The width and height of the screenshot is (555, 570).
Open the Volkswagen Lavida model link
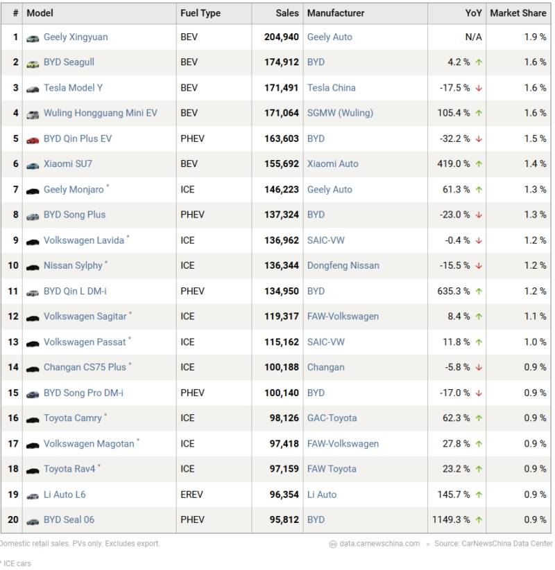click(83, 240)
